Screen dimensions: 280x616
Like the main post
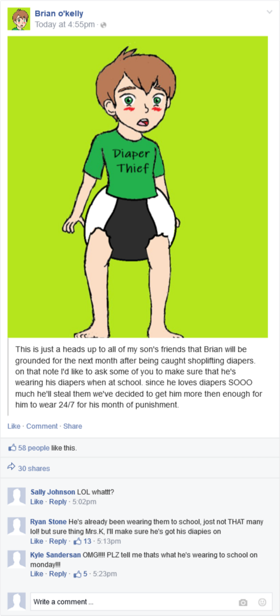click(x=14, y=426)
